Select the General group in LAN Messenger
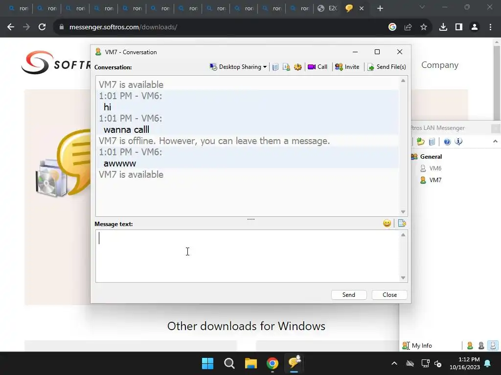This screenshot has height=375, width=501. click(431, 157)
